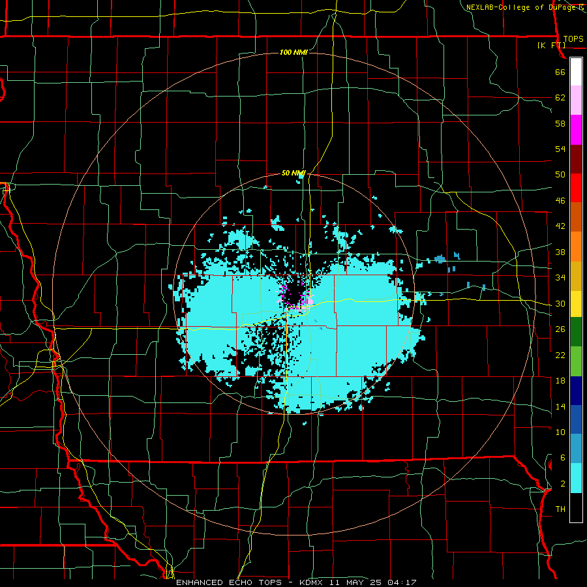Pick the dark maroon legend swatch
587x587 pixels.
pyautogui.click(x=576, y=159)
